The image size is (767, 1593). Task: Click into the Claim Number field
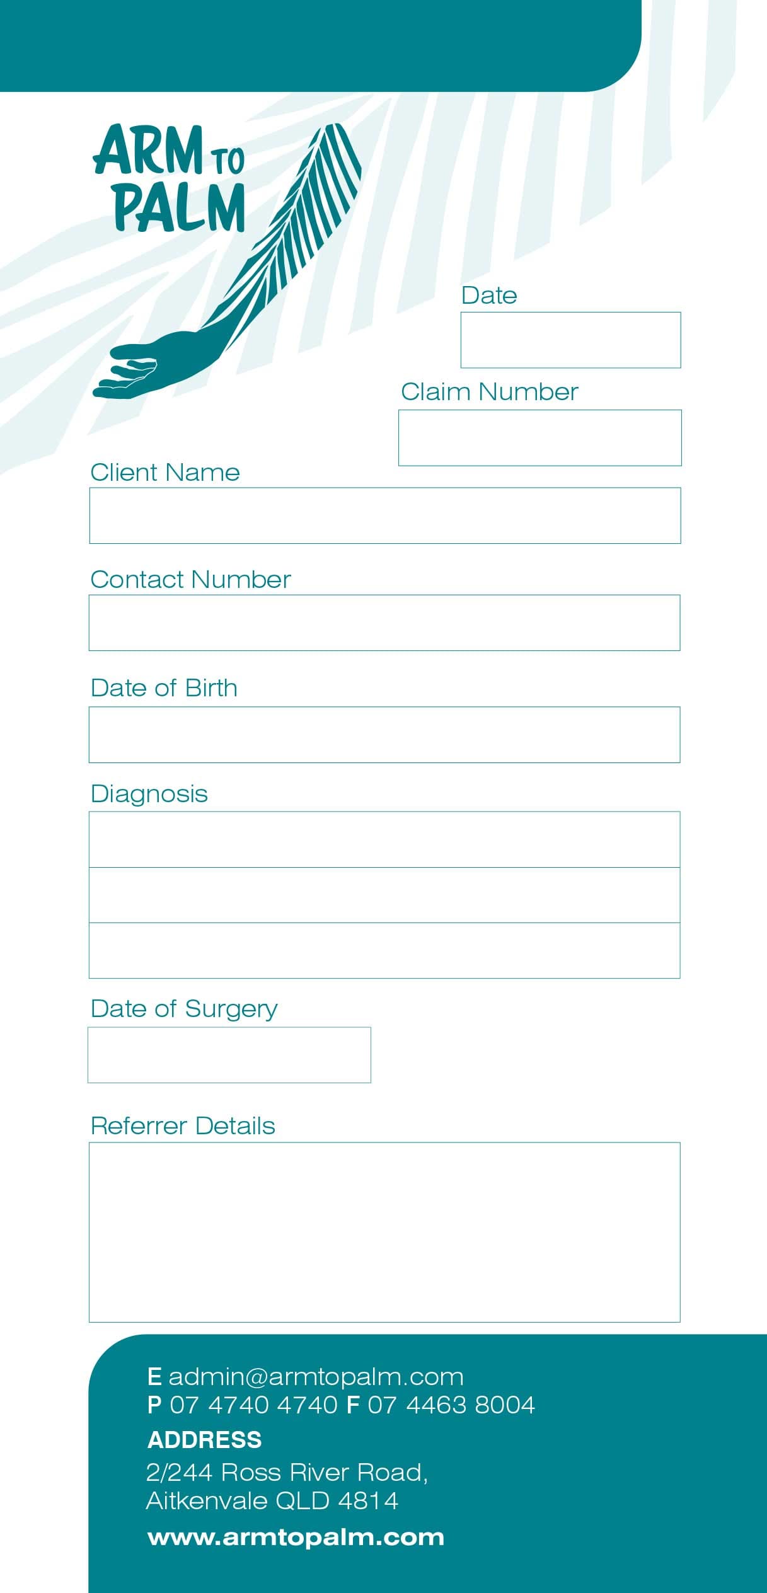tap(539, 438)
